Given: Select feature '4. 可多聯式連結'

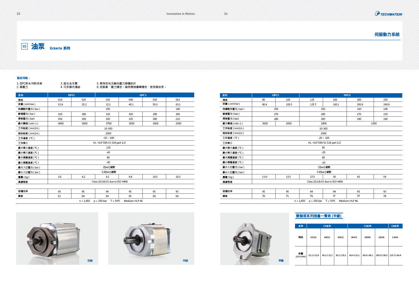Looking at the screenshot, I should coord(70,87).
